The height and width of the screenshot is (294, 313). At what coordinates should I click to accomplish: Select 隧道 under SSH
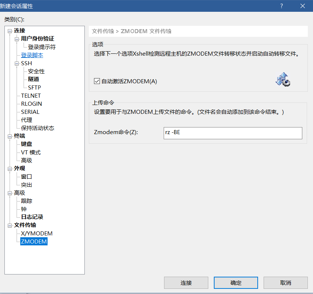coord(34,79)
